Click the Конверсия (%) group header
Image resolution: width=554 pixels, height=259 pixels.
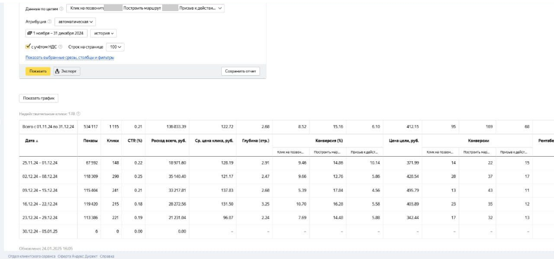pyautogui.click(x=329, y=141)
